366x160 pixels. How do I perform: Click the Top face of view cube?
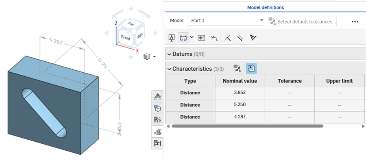(131, 24)
